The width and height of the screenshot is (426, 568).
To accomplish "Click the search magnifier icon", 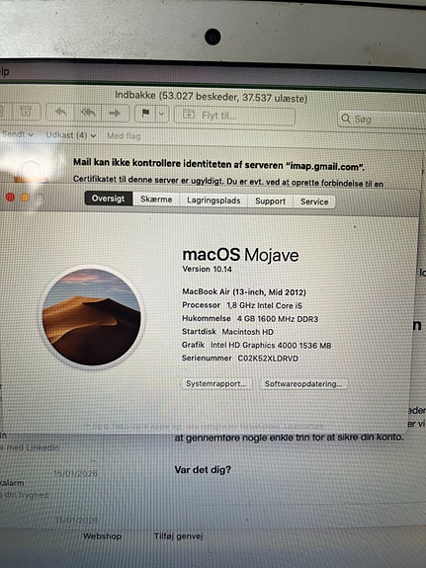I will point(346,119).
